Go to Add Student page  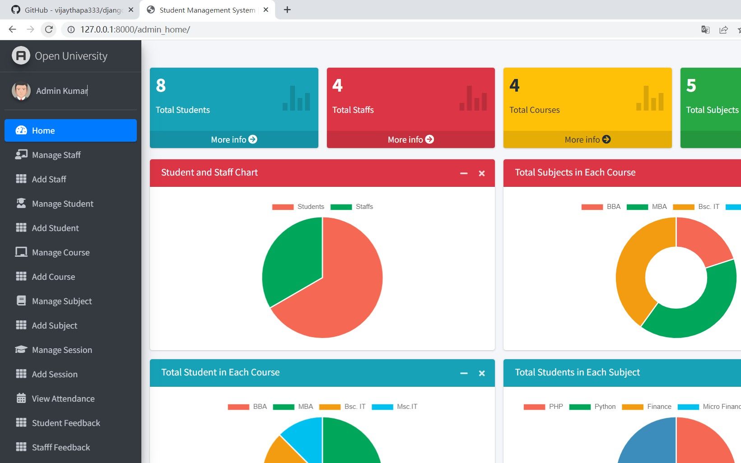click(70, 228)
